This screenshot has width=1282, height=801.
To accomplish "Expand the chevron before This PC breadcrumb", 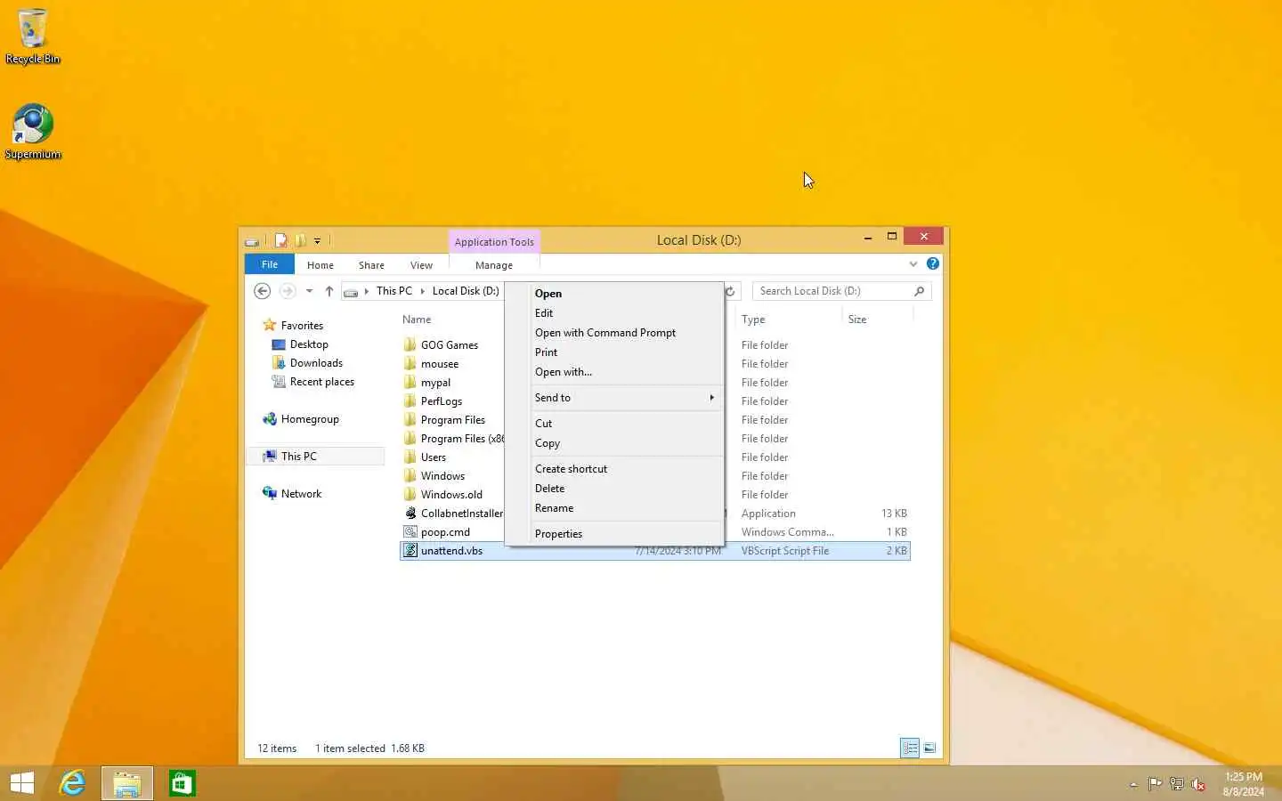I will coord(366,291).
